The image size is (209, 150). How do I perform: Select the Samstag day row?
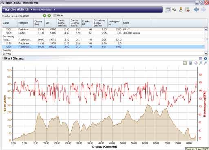coord(103,50)
